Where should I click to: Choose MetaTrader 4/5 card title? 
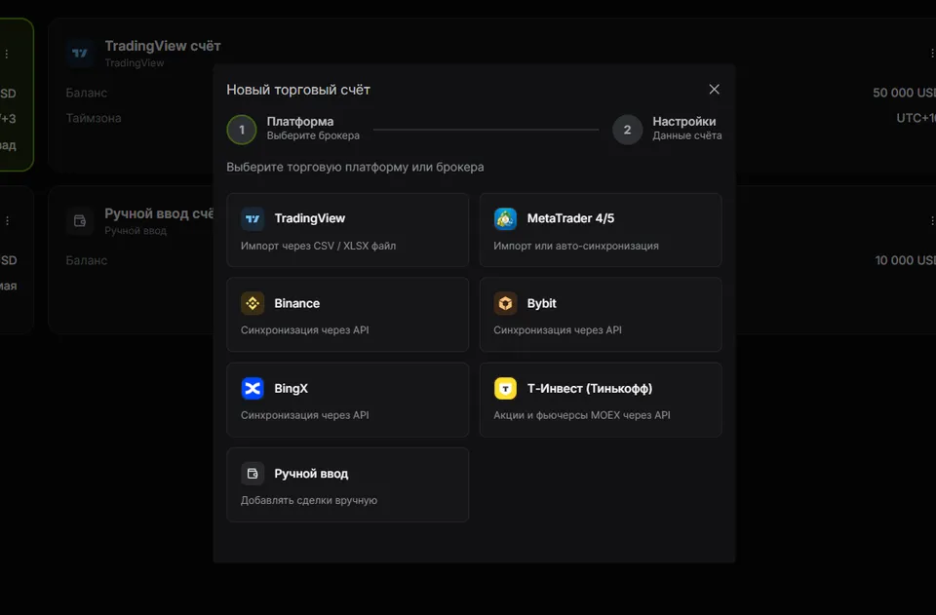[x=570, y=218]
